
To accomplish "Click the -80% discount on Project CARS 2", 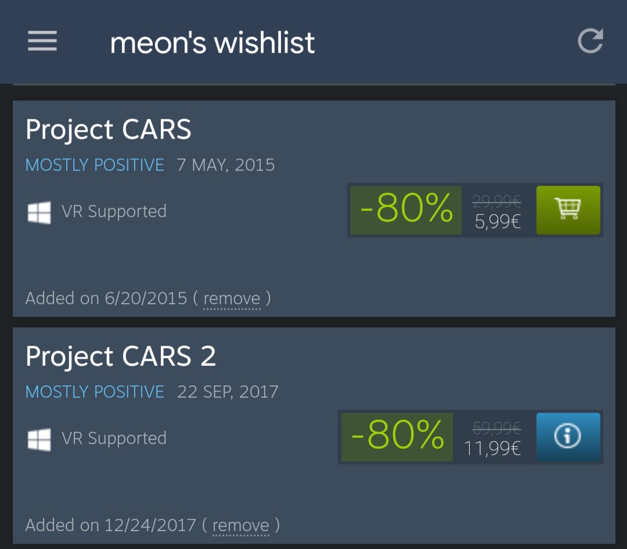I will coord(397,437).
